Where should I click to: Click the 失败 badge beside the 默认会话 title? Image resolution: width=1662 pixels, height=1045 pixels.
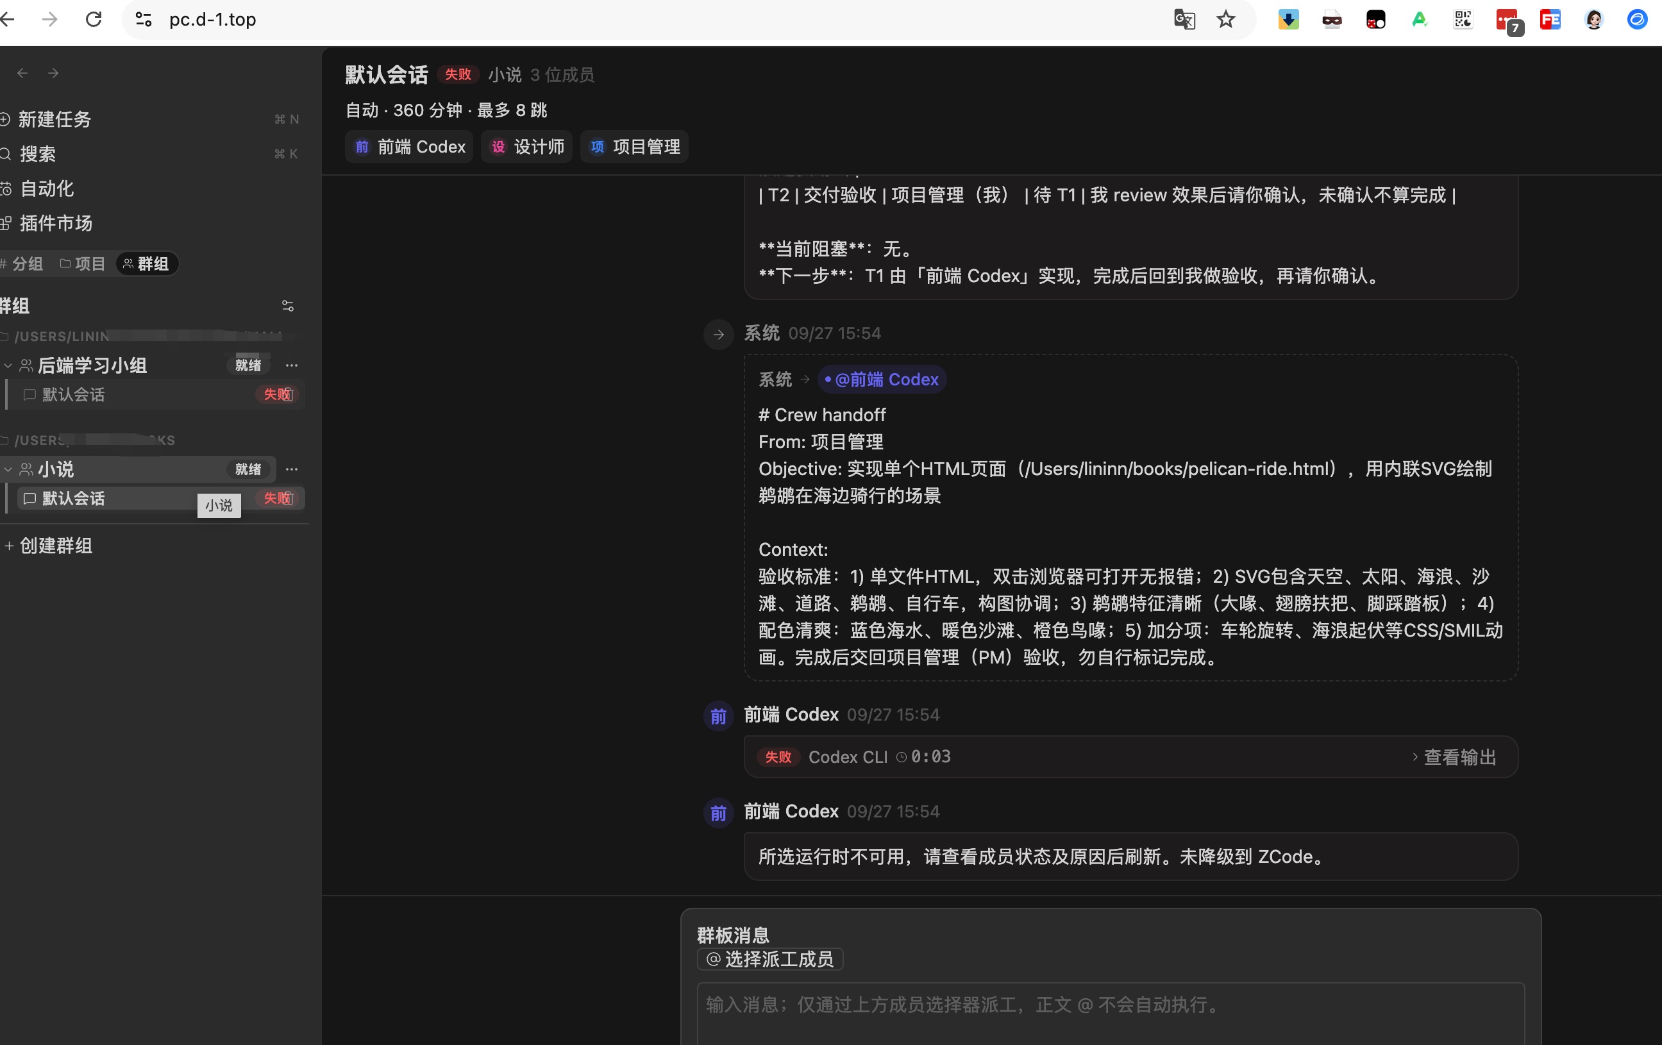458,74
